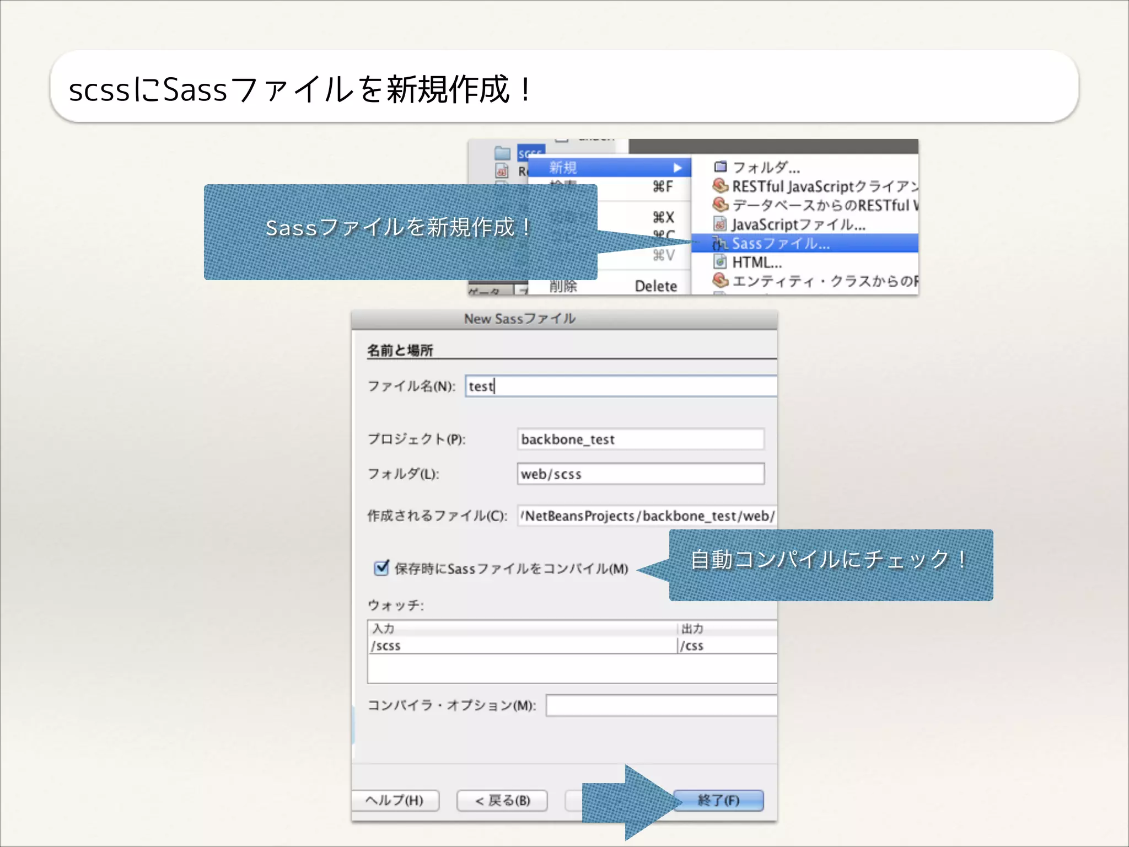The width and height of the screenshot is (1129, 847).
Task: Click the JavaScript file icon in submenu
Action: (x=720, y=224)
